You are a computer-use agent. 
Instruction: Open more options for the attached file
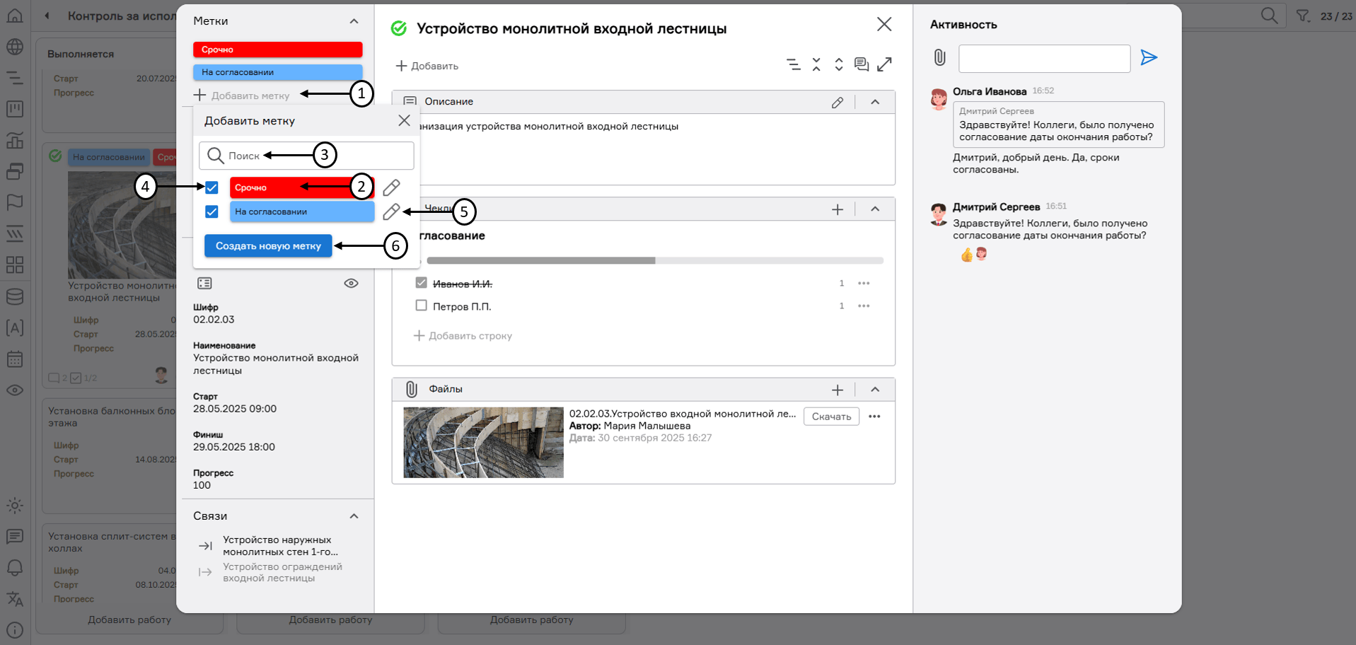click(x=874, y=417)
